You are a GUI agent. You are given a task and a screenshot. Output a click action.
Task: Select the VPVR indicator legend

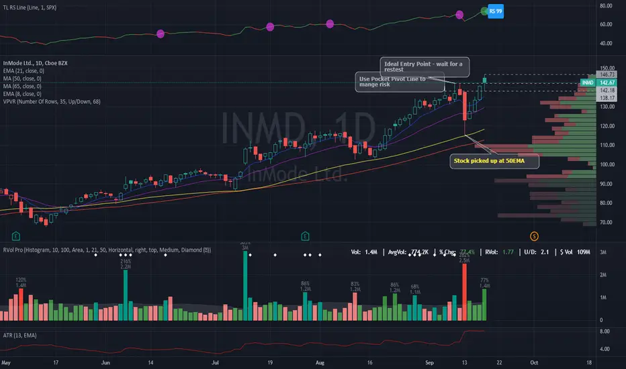tap(52, 102)
